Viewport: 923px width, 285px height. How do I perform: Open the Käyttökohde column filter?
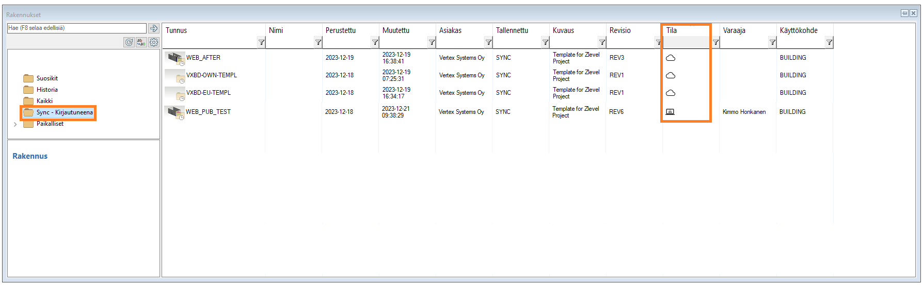829,42
